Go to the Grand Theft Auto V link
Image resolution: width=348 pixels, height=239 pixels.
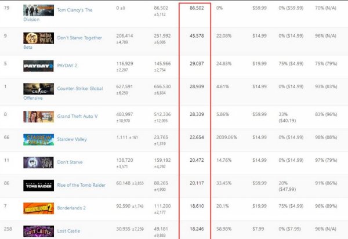pos(77,116)
